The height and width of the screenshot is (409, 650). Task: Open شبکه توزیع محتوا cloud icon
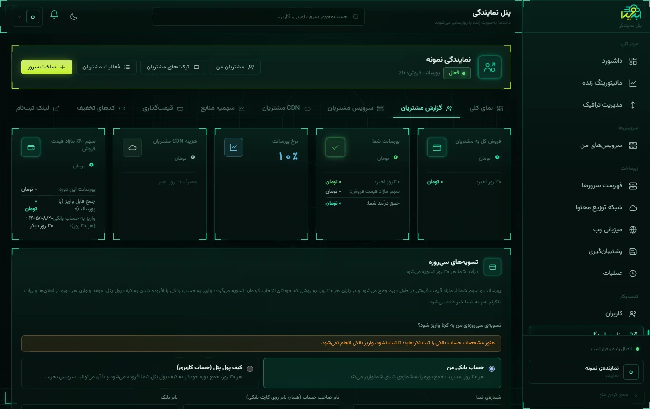(632, 207)
